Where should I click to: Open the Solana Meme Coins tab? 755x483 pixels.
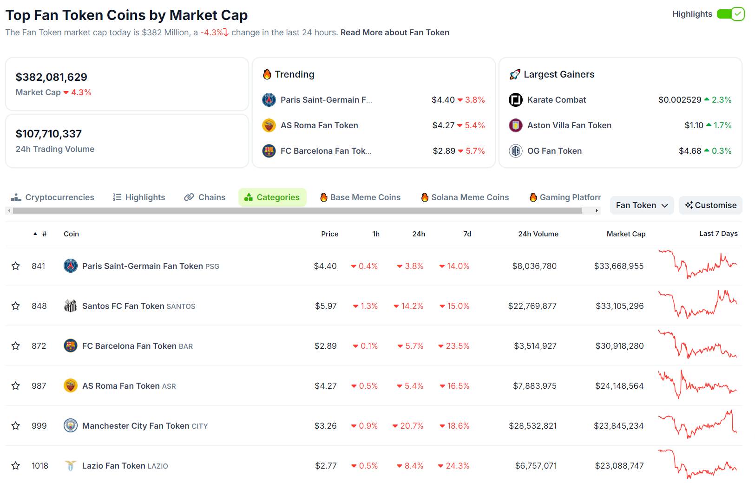465,197
